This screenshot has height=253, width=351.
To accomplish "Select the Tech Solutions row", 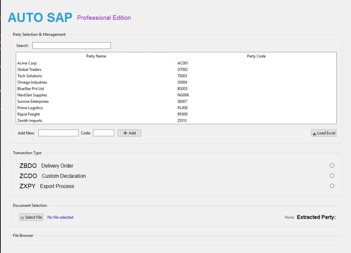I will coord(176,76).
